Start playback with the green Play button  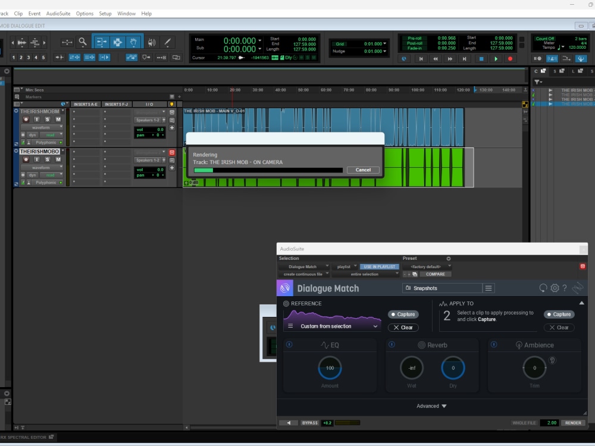(x=496, y=59)
